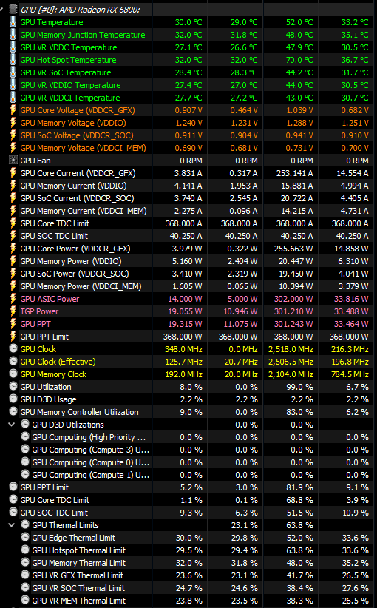Click the gauge icon beside GPU D3D Usage
The width and height of the screenshot is (377, 608).
coord(13,399)
